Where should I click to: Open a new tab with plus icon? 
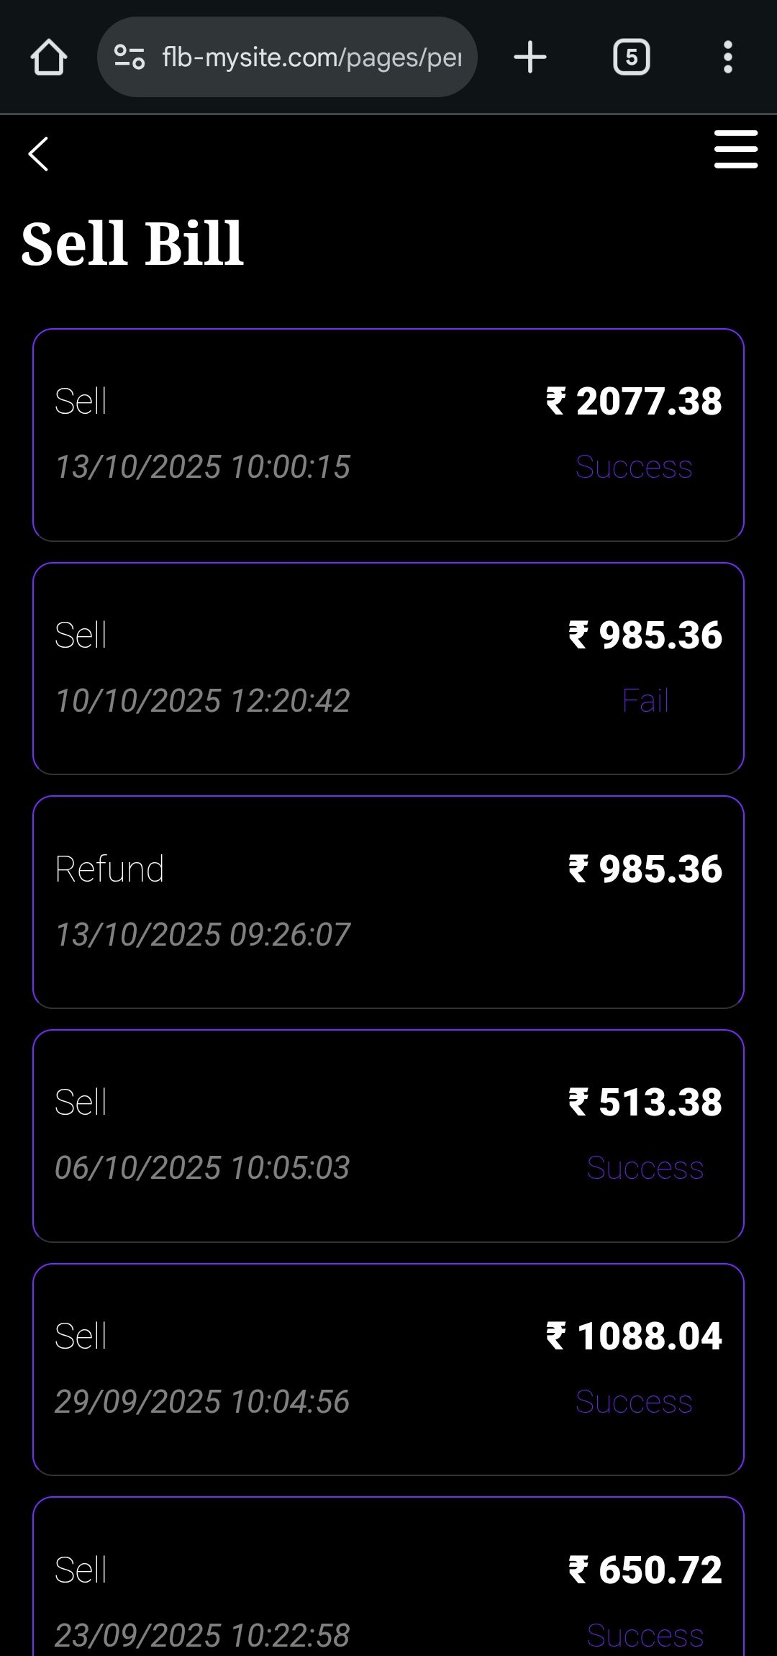point(530,57)
